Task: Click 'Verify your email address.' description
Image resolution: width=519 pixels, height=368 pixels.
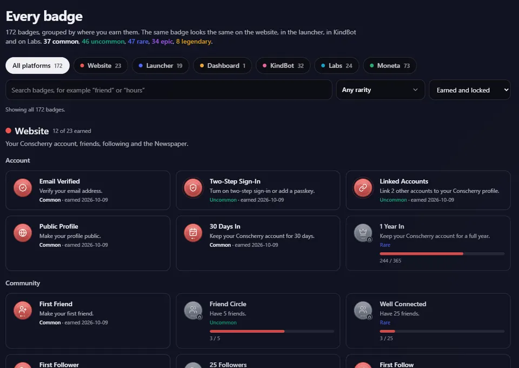Action: pyautogui.click(x=71, y=191)
